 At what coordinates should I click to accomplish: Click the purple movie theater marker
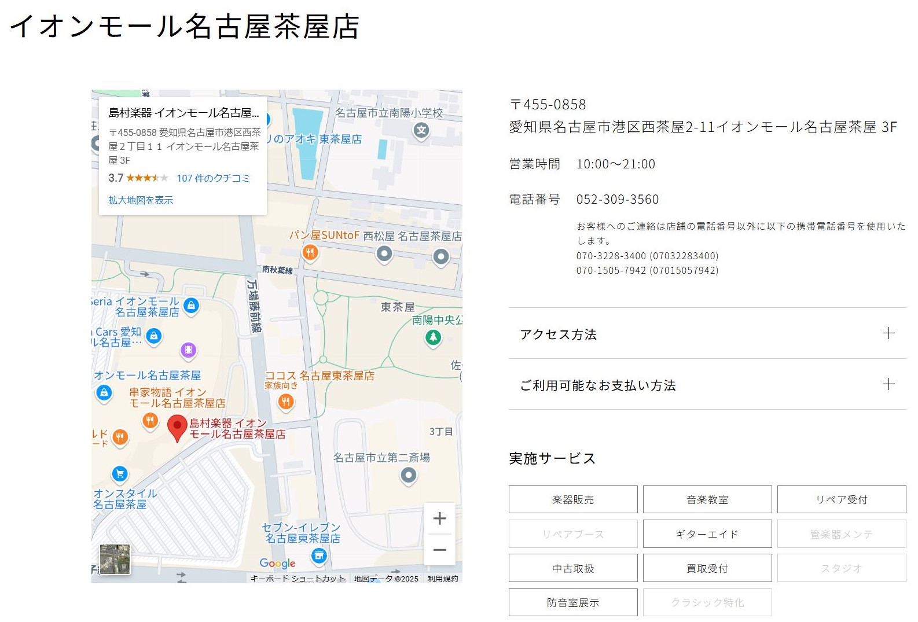tap(188, 350)
